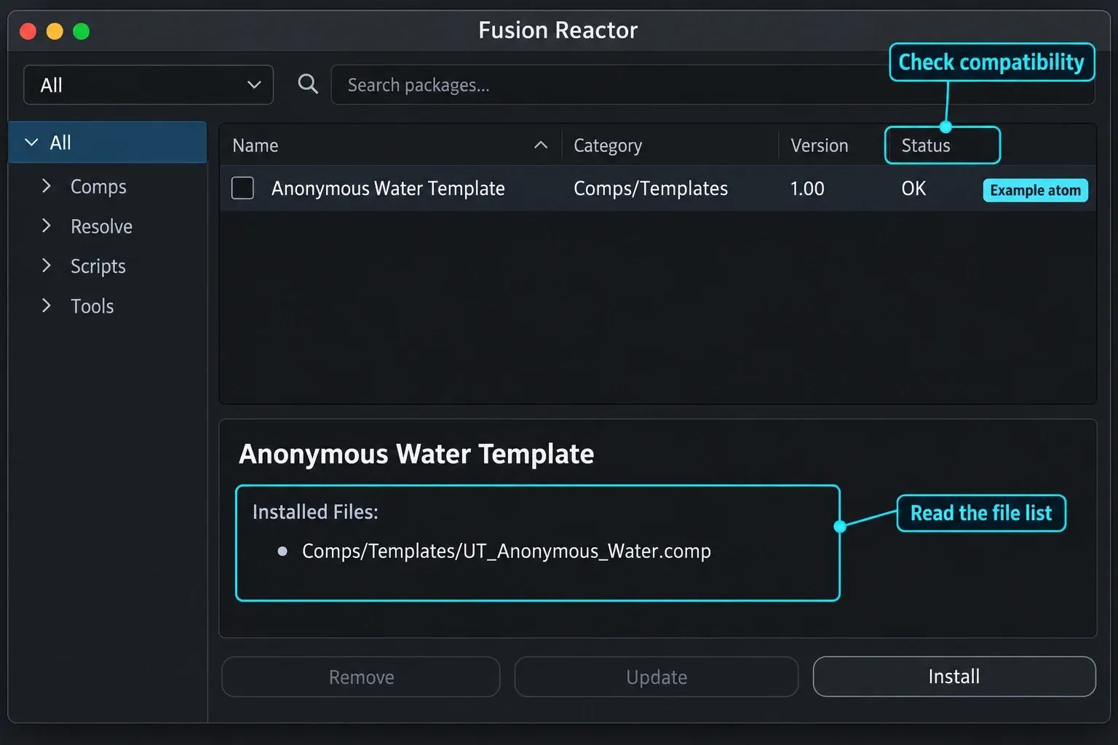The height and width of the screenshot is (745, 1118).
Task: Sort by the Name column header
Action: [x=255, y=146]
